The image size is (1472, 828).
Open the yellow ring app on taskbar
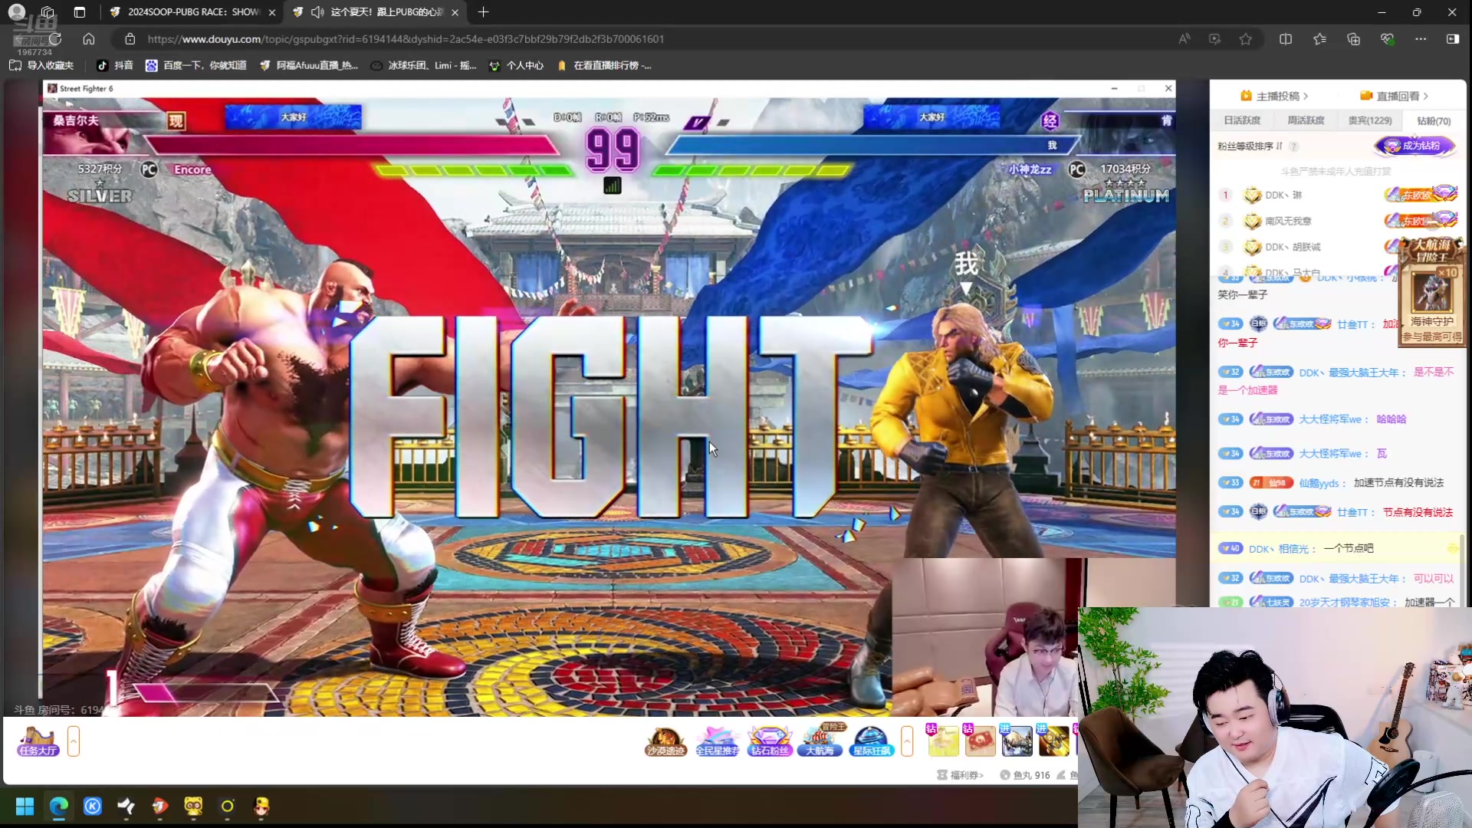[x=228, y=807]
